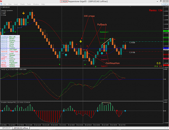Click the 'Support 3' level label

point(104,66)
